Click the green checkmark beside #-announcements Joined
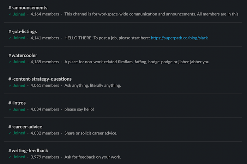The height and width of the screenshot is (164, 247). pos(10,14)
